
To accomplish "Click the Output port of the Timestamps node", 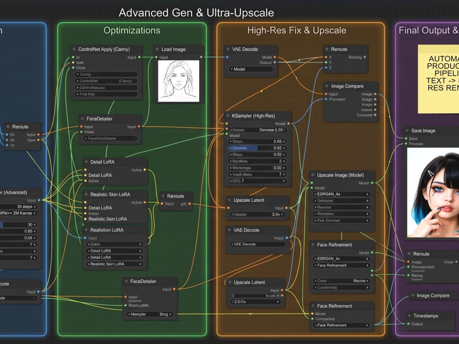I will tap(409, 324).
